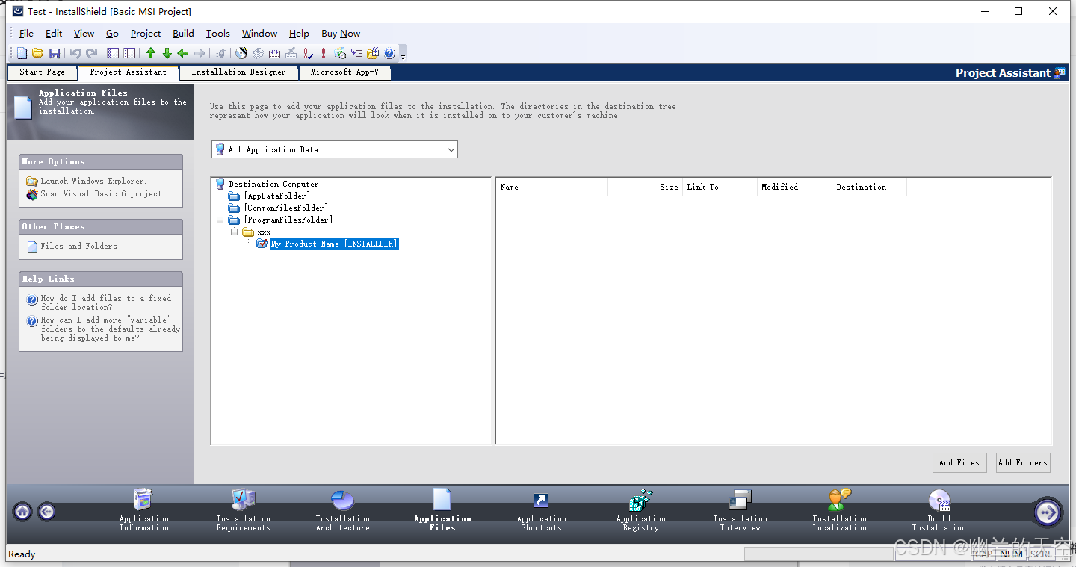
Task: Click the exclamation with checkmark Test icon
Action: point(307,53)
